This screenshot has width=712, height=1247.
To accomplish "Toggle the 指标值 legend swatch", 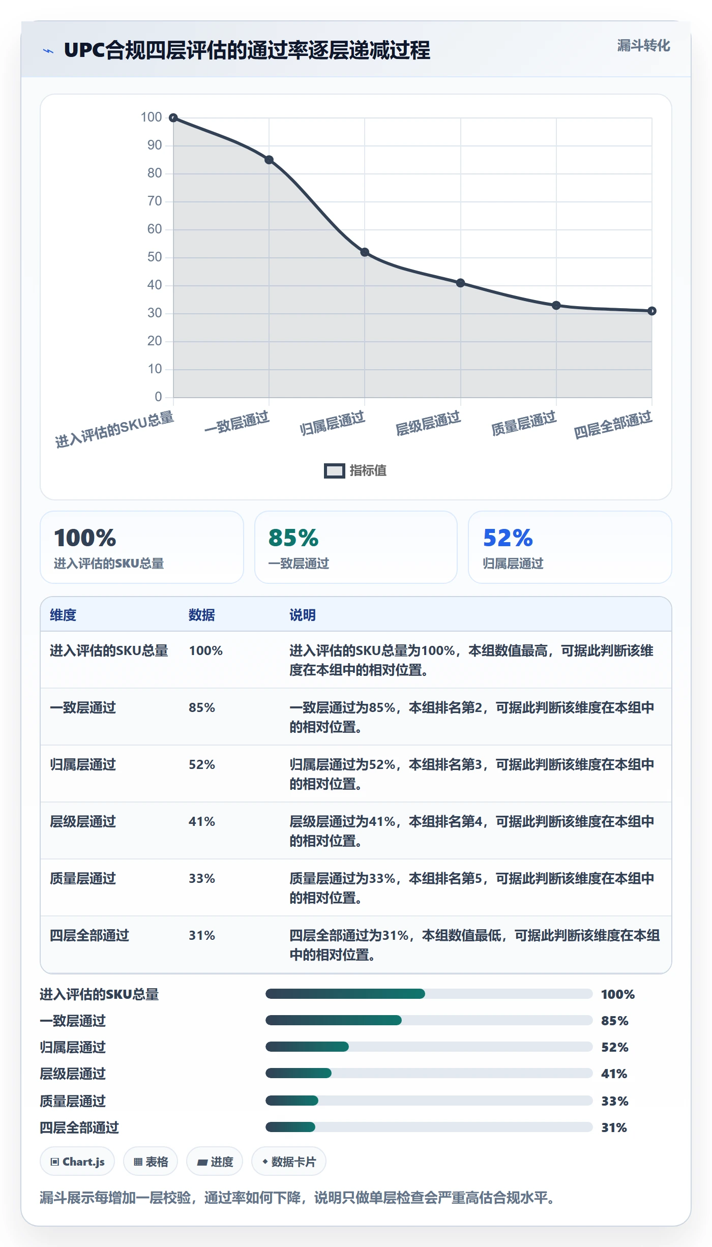I will tap(334, 471).
